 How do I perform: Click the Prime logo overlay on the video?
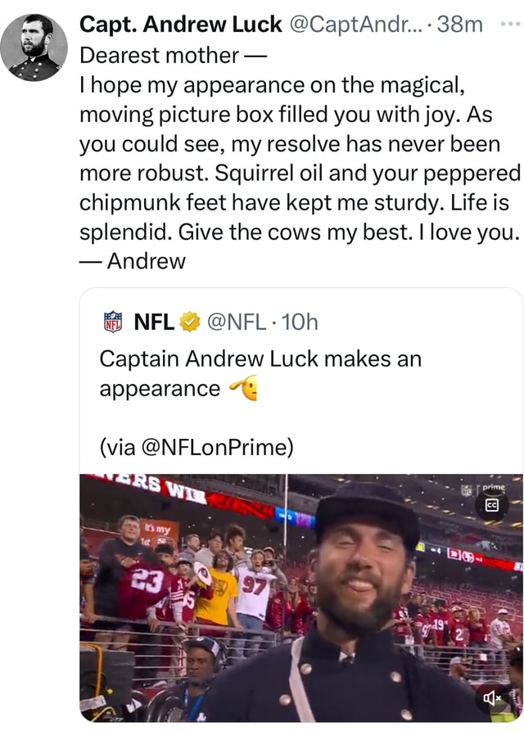click(x=492, y=486)
